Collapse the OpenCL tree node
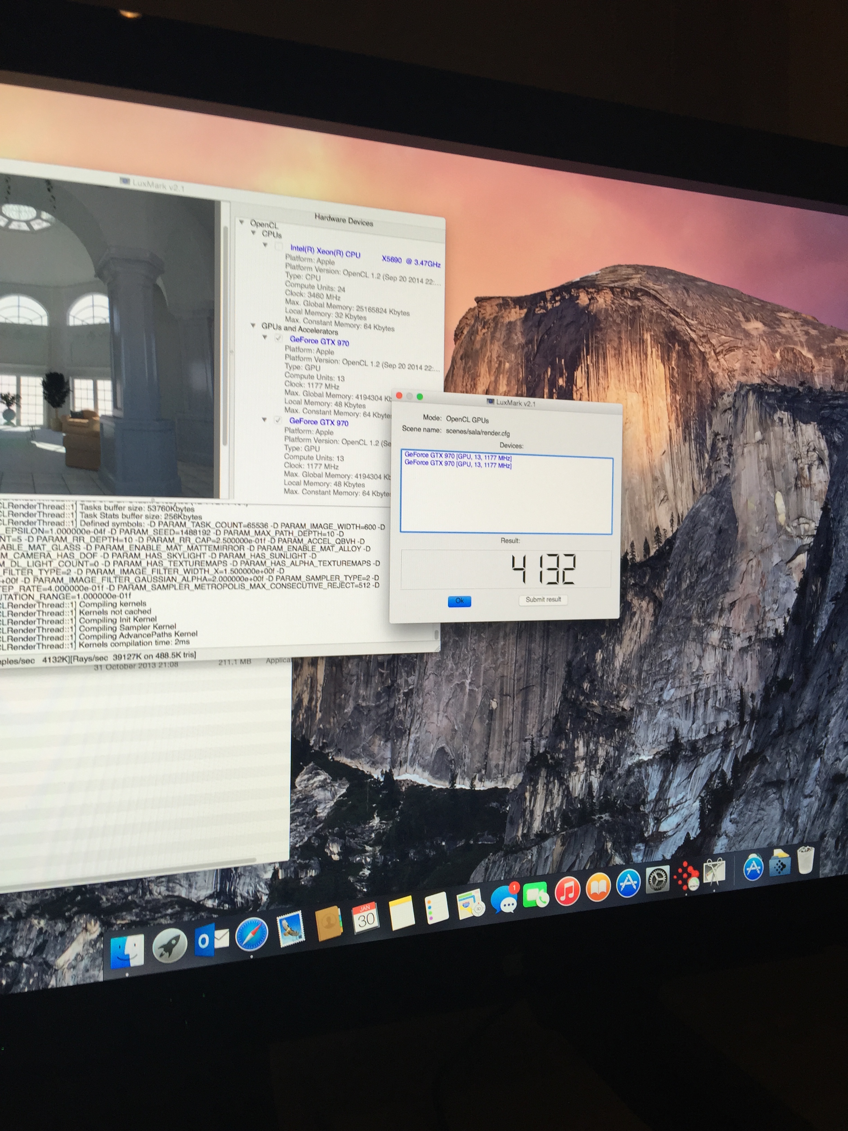 [242, 222]
